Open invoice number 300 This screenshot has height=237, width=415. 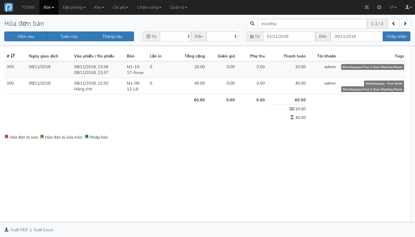tap(10, 83)
